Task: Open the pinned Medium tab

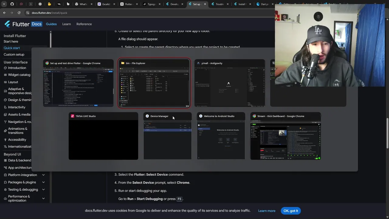Action: pos(59,4)
